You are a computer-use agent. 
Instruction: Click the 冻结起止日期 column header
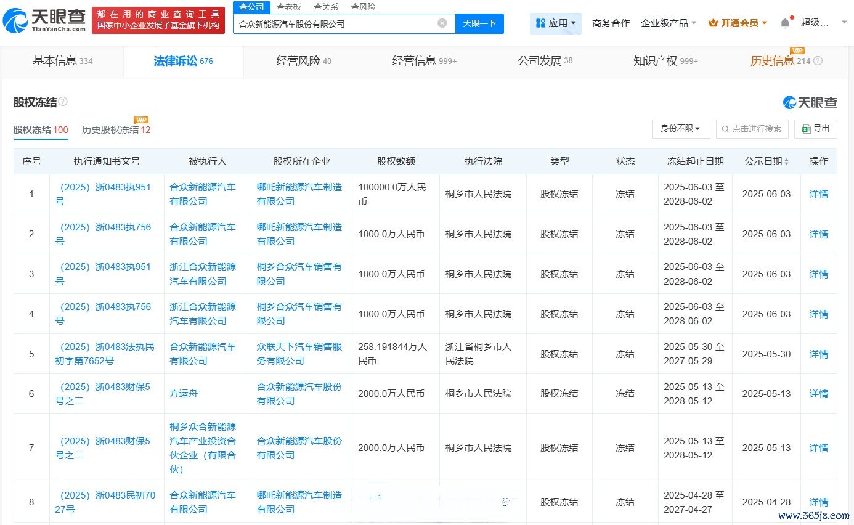point(695,161)
